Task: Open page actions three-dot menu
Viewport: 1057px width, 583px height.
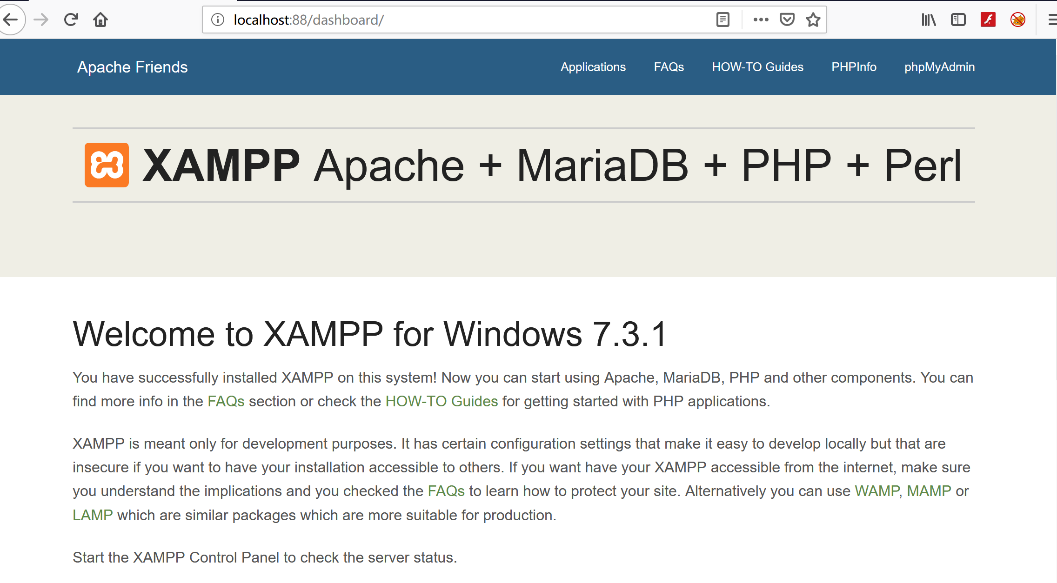Action: point(761,20)
